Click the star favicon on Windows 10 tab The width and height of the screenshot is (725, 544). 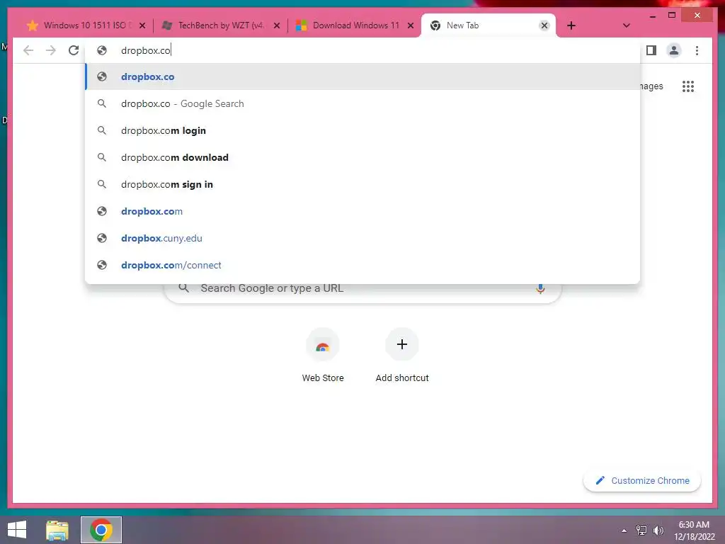click(x=33, y=25)
